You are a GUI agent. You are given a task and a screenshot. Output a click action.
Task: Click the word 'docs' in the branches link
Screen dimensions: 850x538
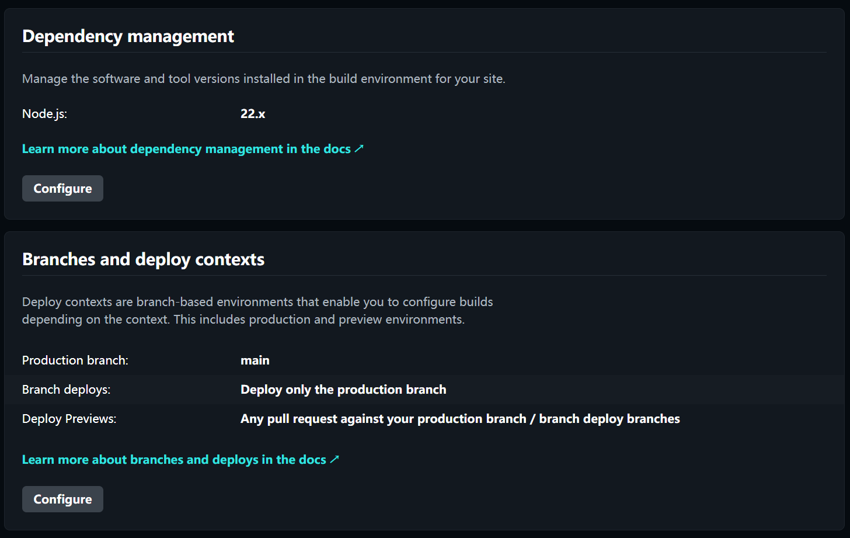coord(312,460)
